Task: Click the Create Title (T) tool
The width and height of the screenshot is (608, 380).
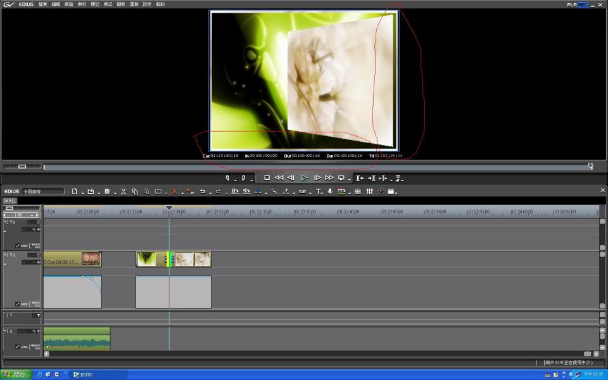Action: pos(319,191)
